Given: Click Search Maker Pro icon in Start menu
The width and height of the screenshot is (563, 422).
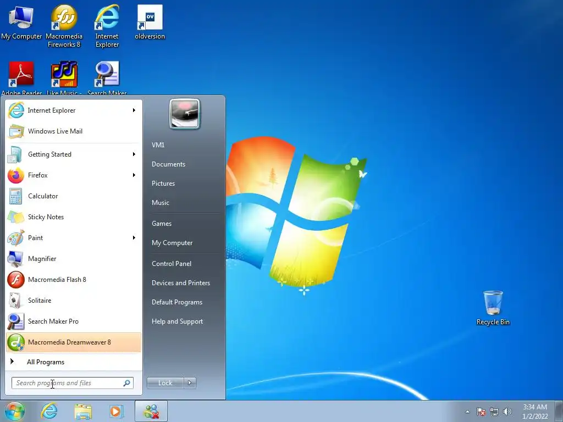Looking at the screenshot, I should [16, 321].
